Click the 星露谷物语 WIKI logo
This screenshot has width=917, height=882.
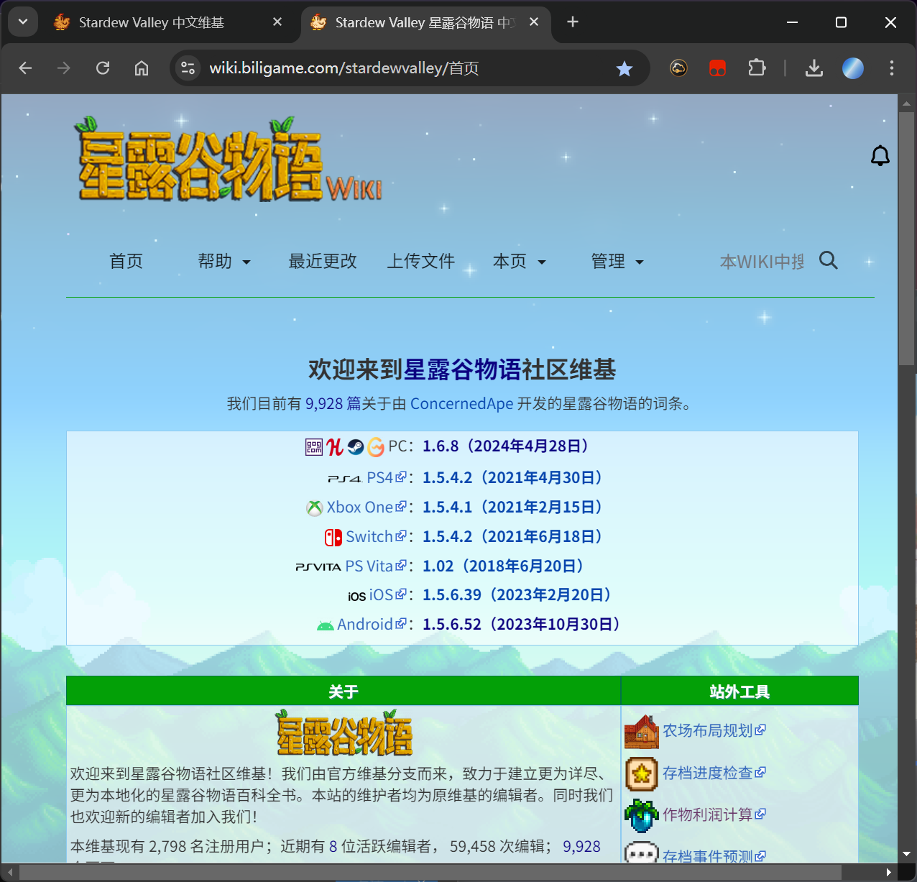[230, 160]
